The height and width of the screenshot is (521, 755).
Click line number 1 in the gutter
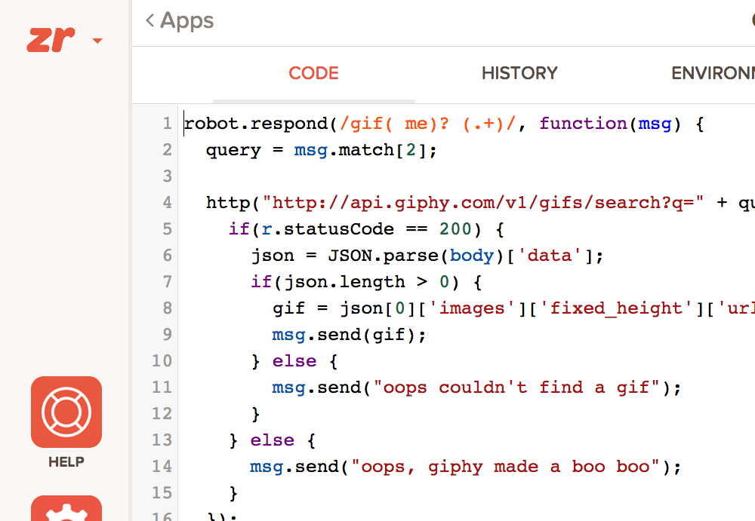(x=167, y=124)
